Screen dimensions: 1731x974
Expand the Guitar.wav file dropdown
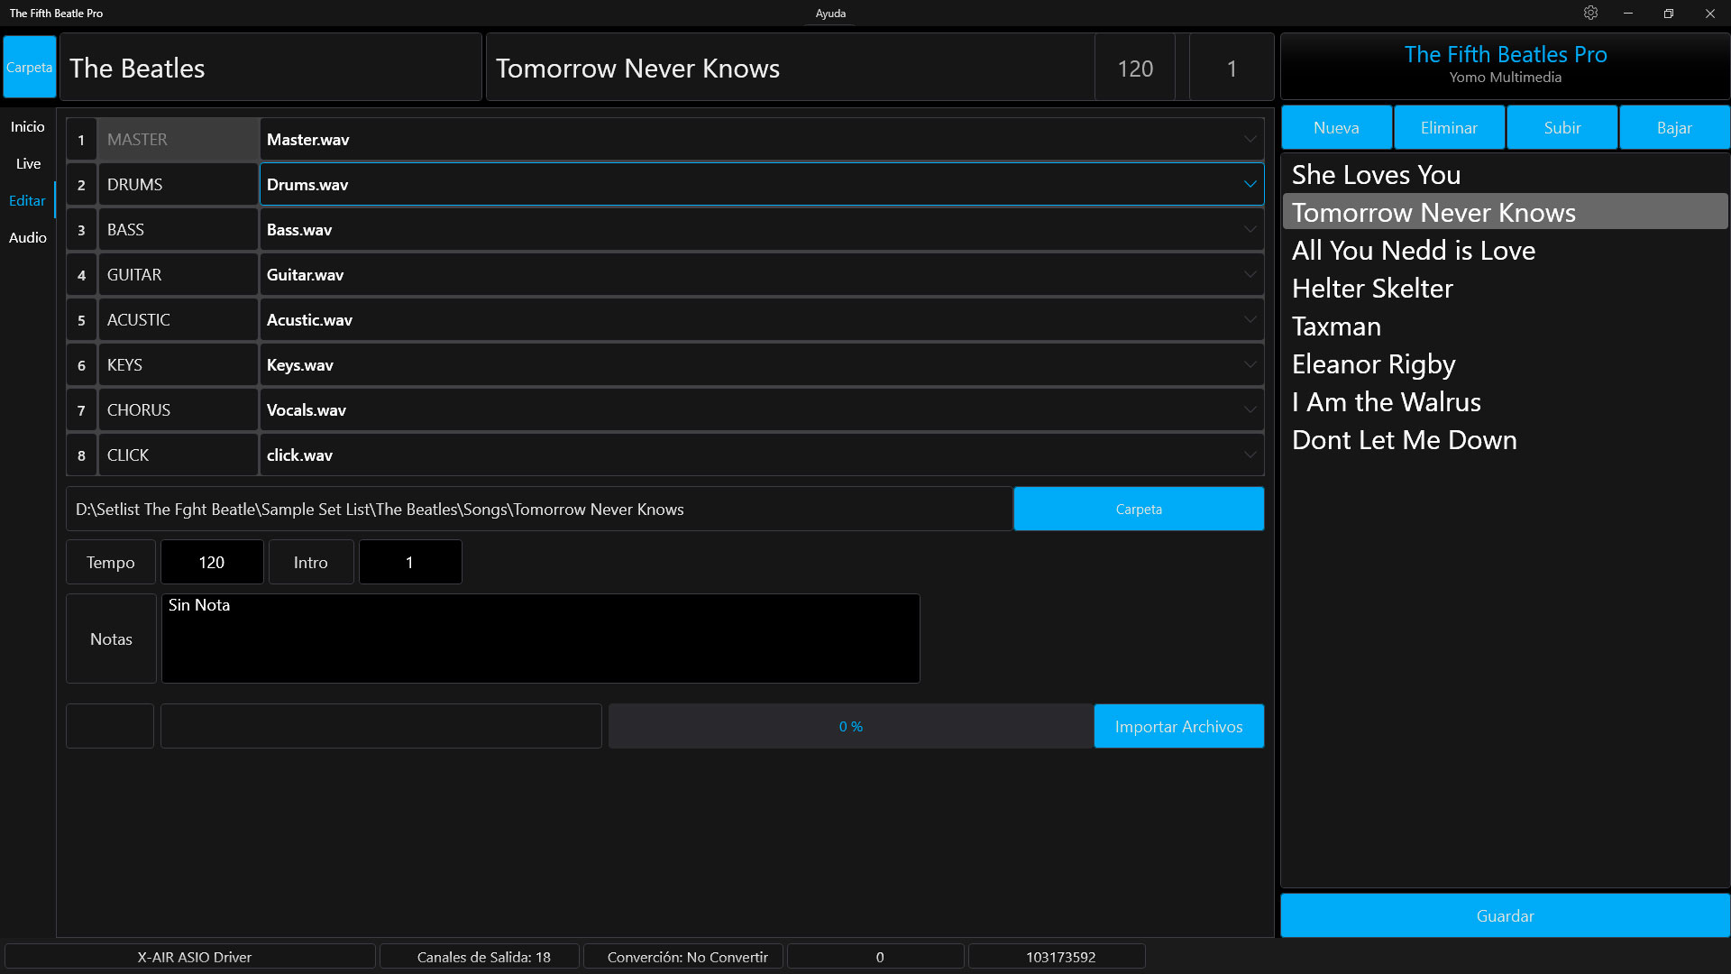(1250, 274)
